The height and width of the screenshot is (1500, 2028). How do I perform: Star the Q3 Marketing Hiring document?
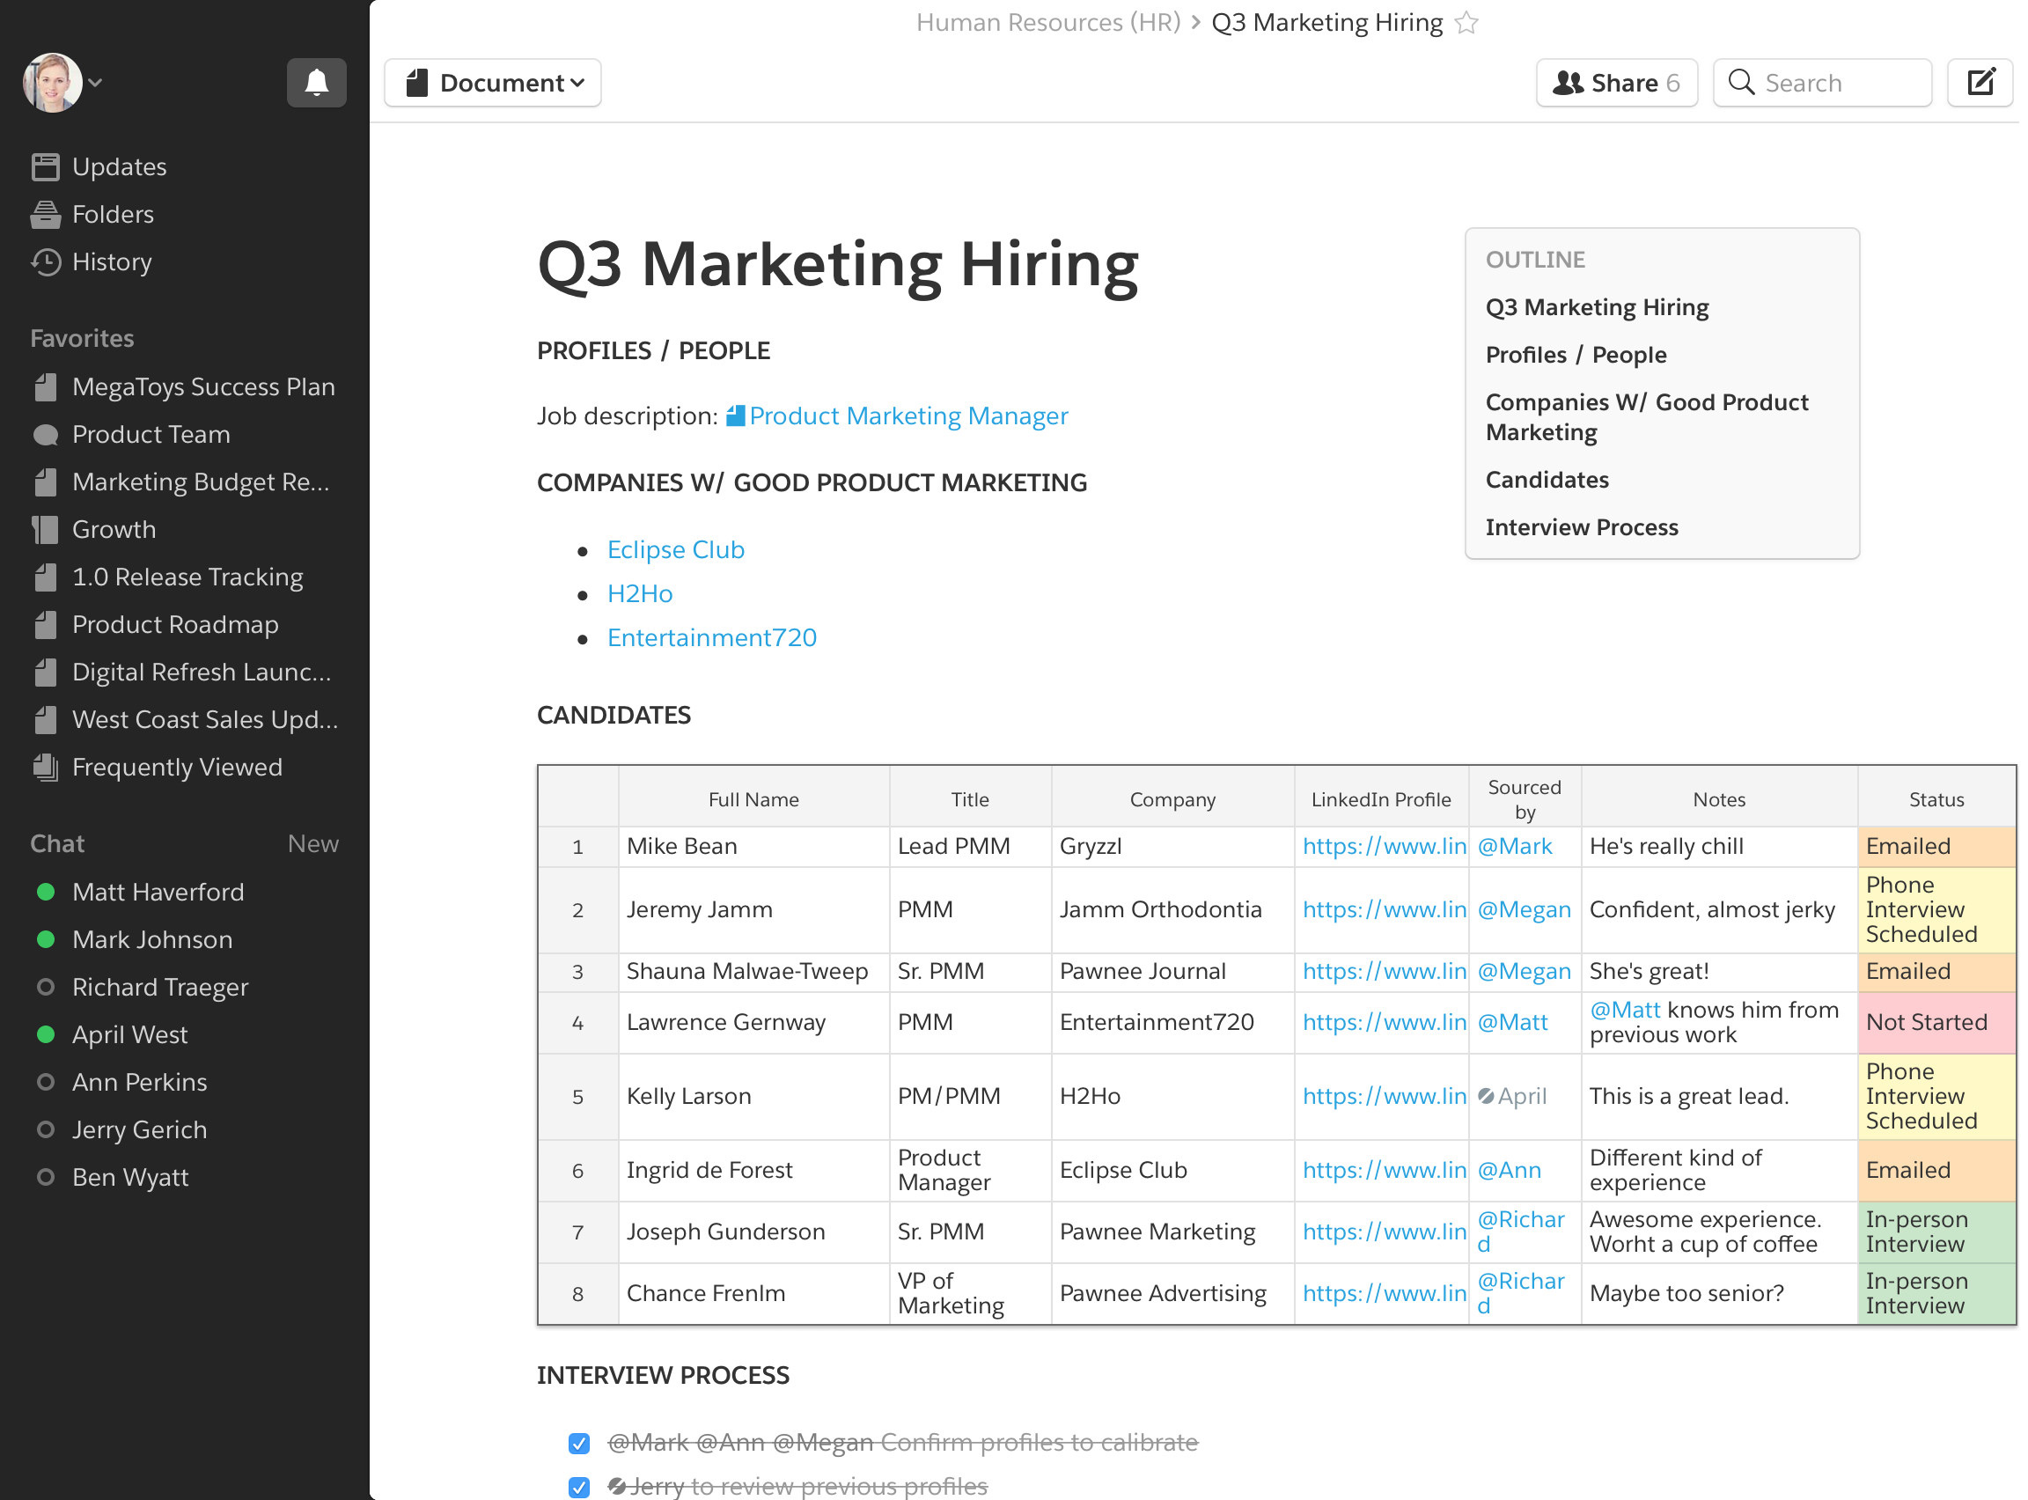[1466, 23]
